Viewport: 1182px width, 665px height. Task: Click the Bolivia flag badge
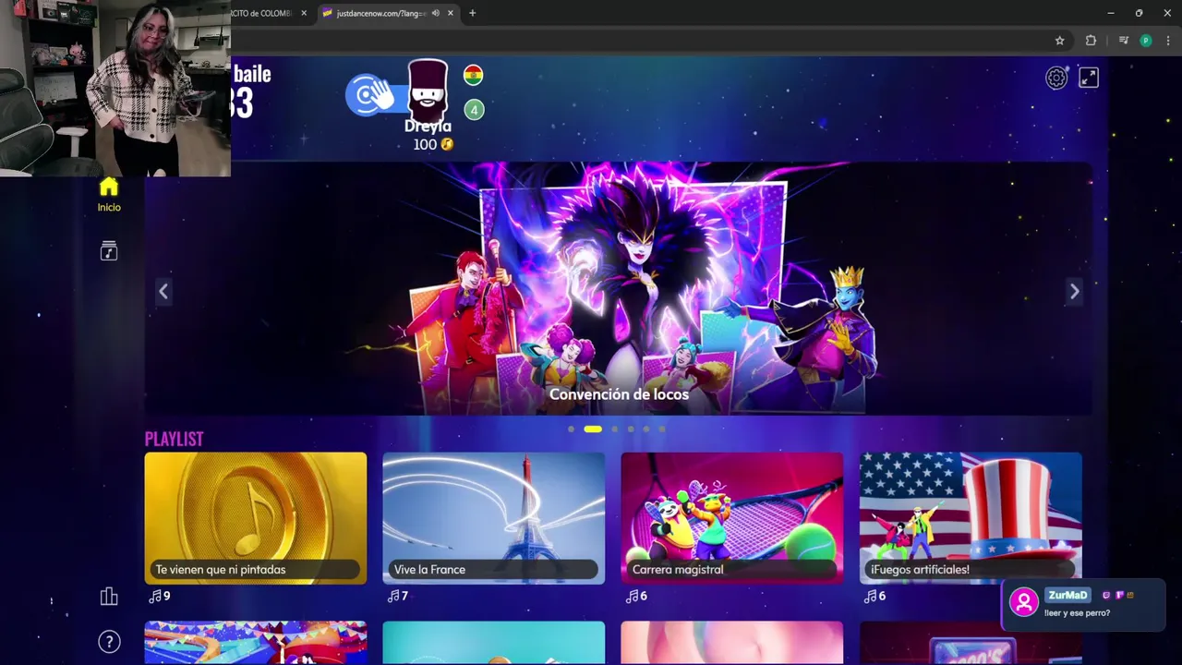pos(474,76)
